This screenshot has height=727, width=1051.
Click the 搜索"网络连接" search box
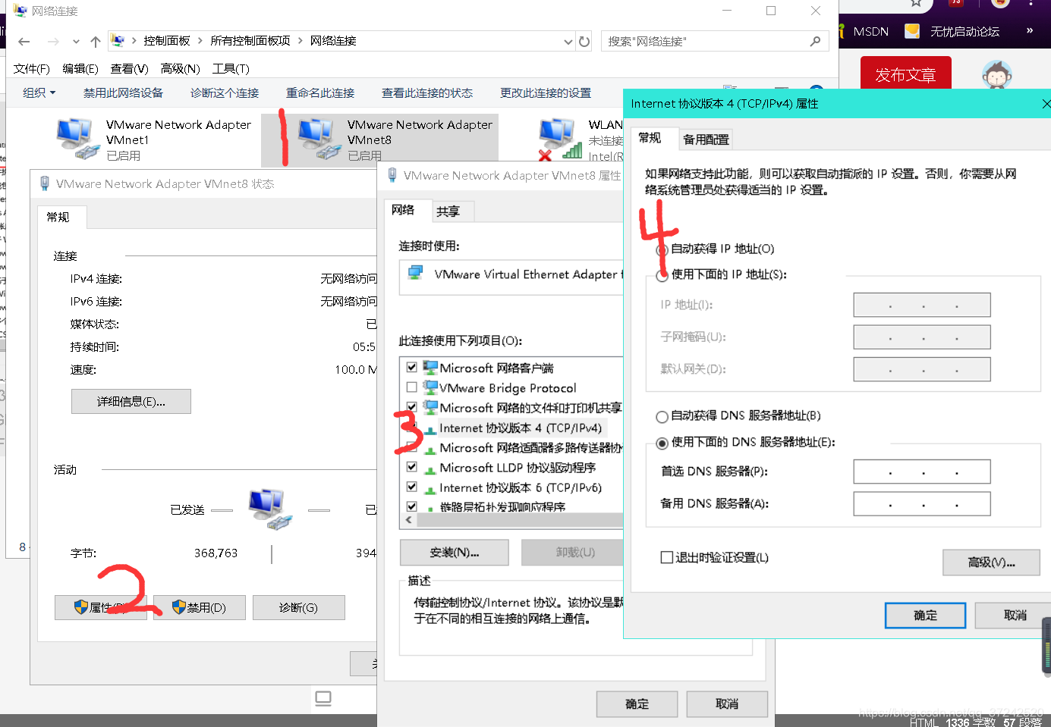(x=714, y=42)
